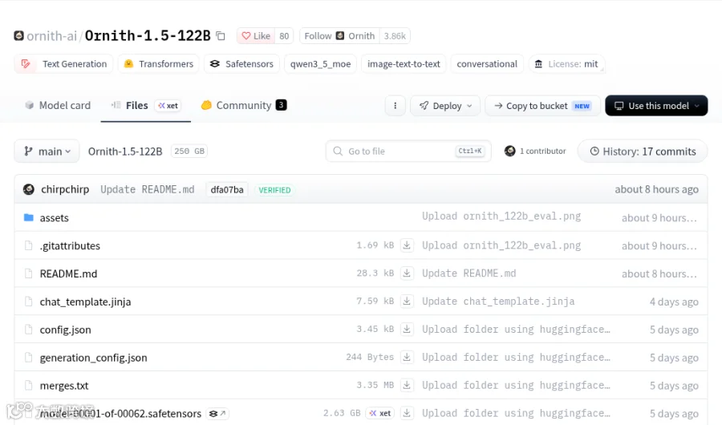This screenshot has height=425, width=722.
Task: Click the about 8 hours ago commit time
Action: [x=656, y=189]
